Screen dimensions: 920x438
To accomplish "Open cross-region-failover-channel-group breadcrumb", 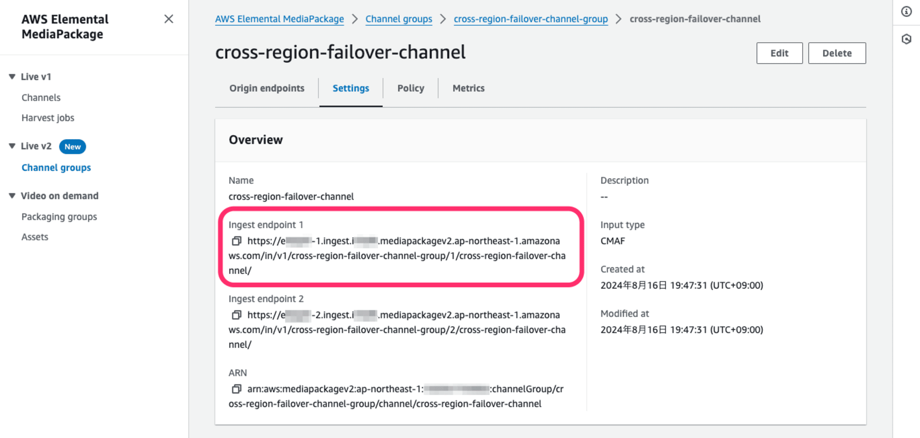I will tap(531, 19).
